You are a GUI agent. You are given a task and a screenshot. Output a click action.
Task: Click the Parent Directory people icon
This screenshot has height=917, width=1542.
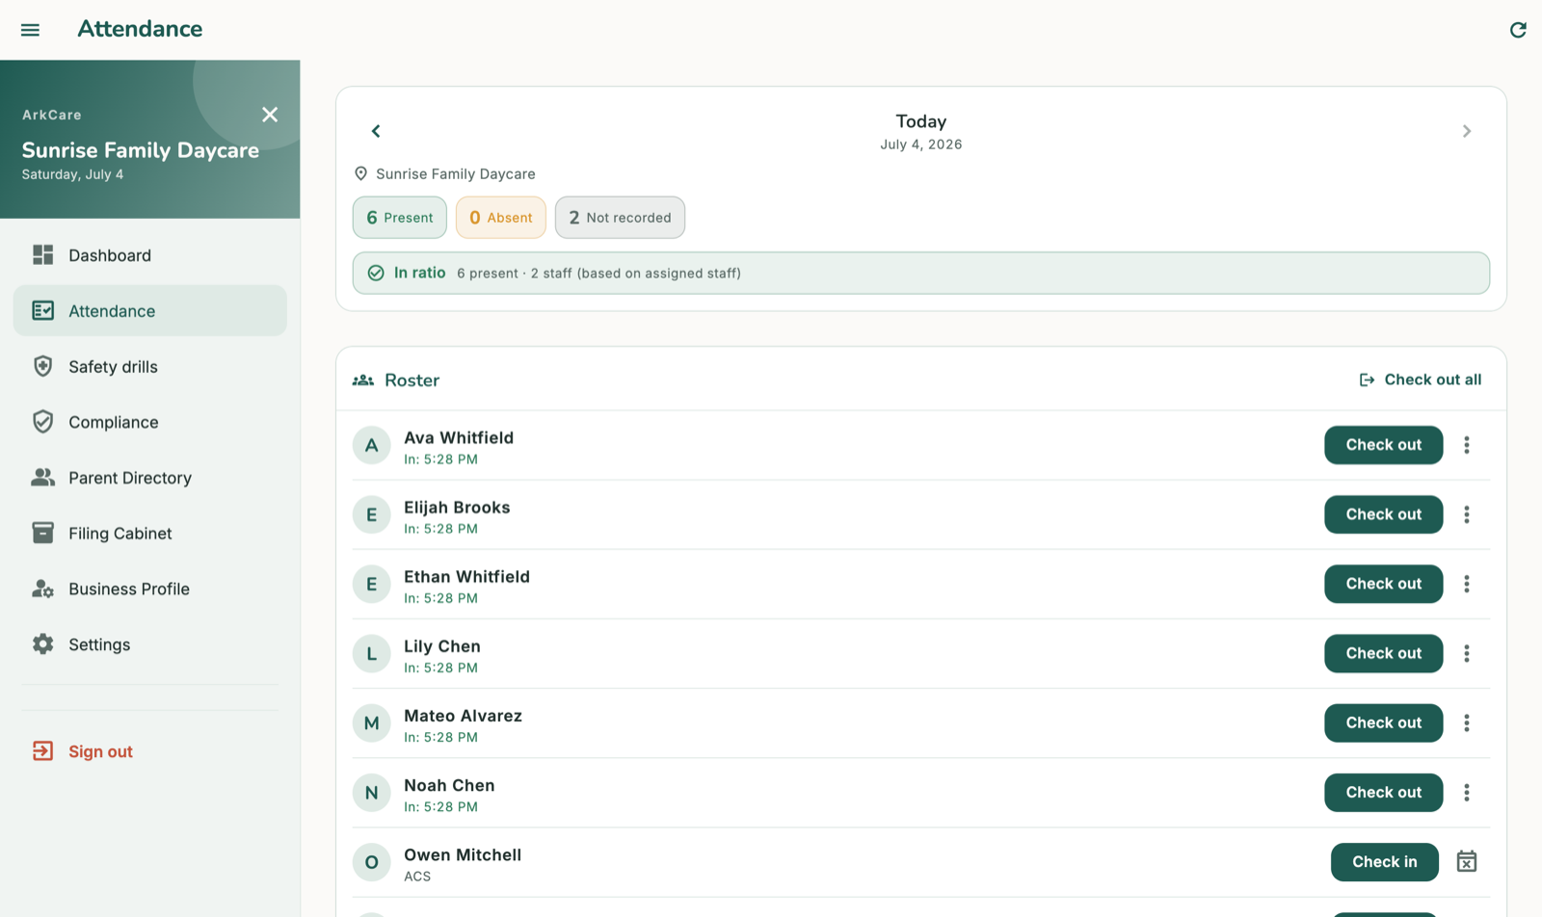pyautogui.click(x=42, y=477)
